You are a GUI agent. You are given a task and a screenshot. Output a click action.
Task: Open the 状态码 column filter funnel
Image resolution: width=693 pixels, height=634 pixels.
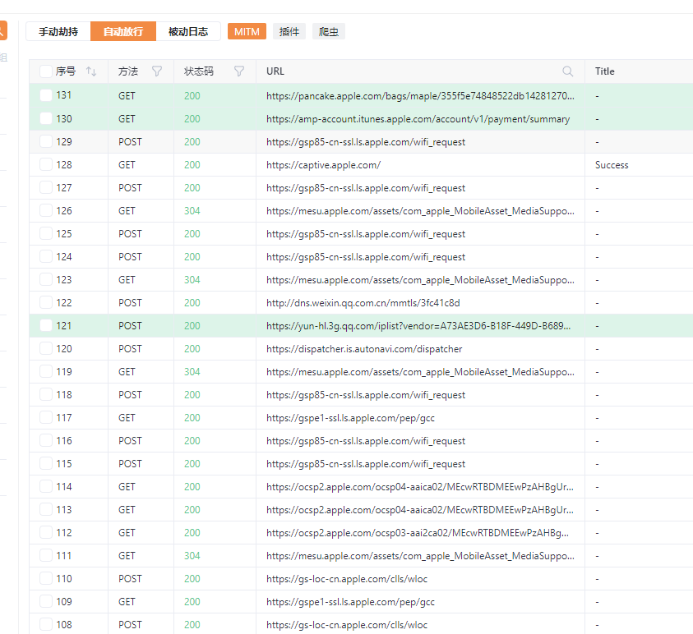[239, 71]
